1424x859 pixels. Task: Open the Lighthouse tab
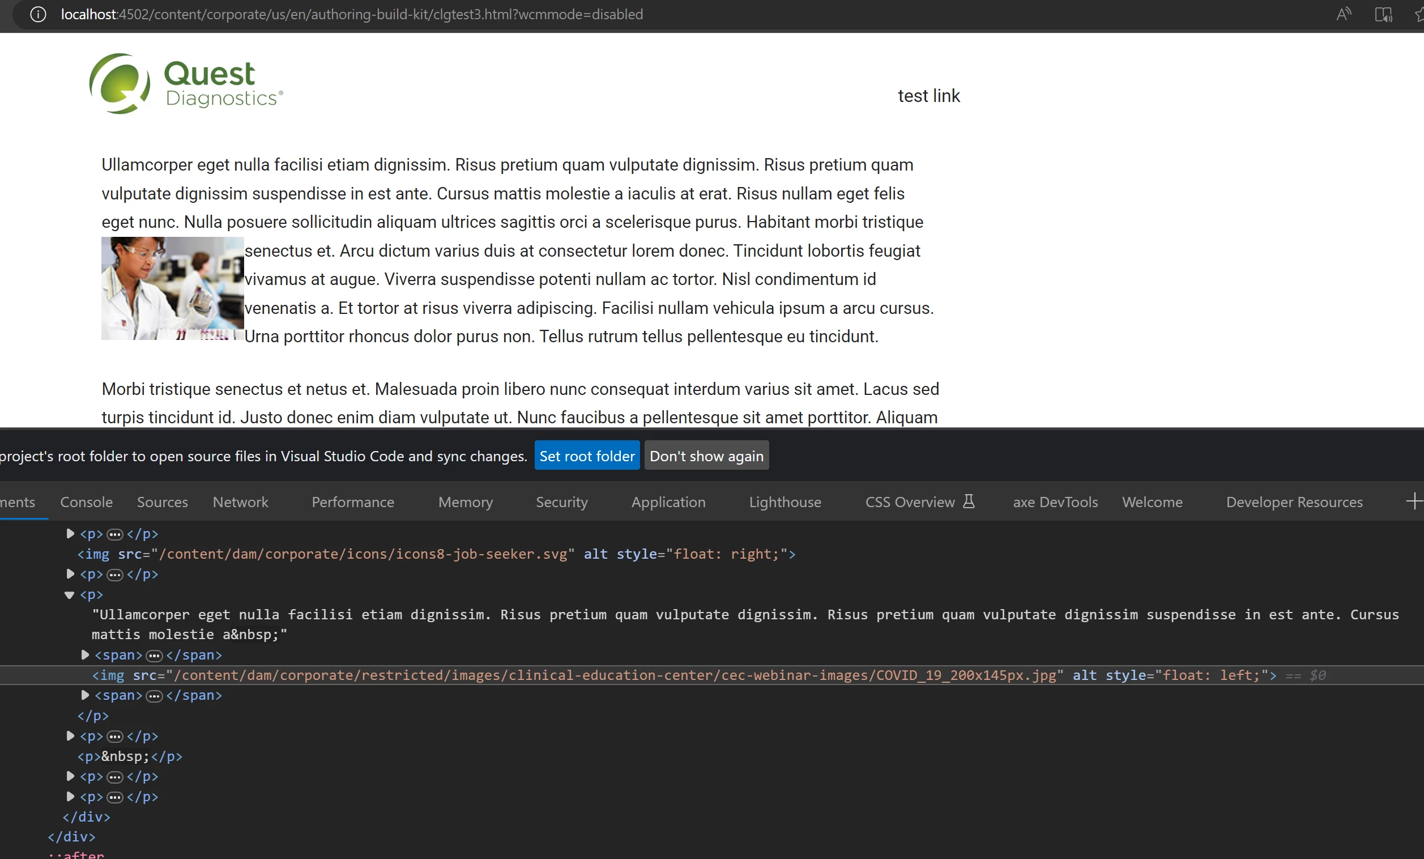785,502
